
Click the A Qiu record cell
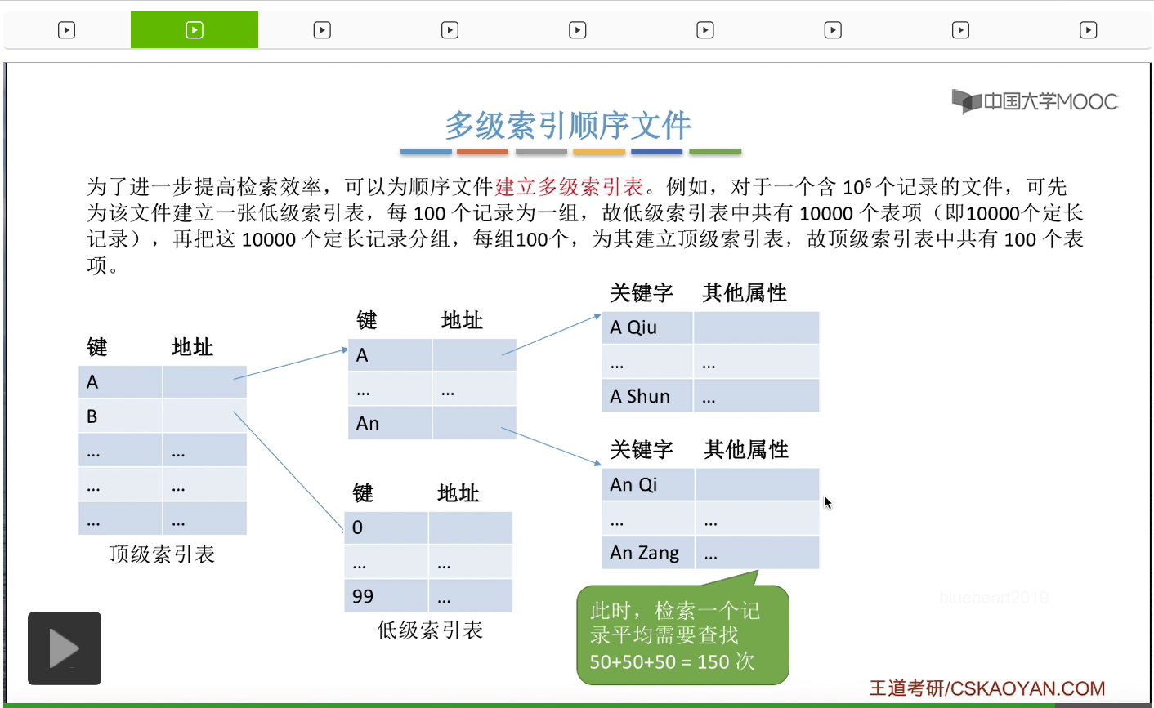coord(647,327)
